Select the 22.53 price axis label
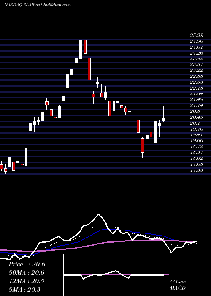Image resolution: width=211 pixels, height=296 pixels. click(x=196, y=82)
